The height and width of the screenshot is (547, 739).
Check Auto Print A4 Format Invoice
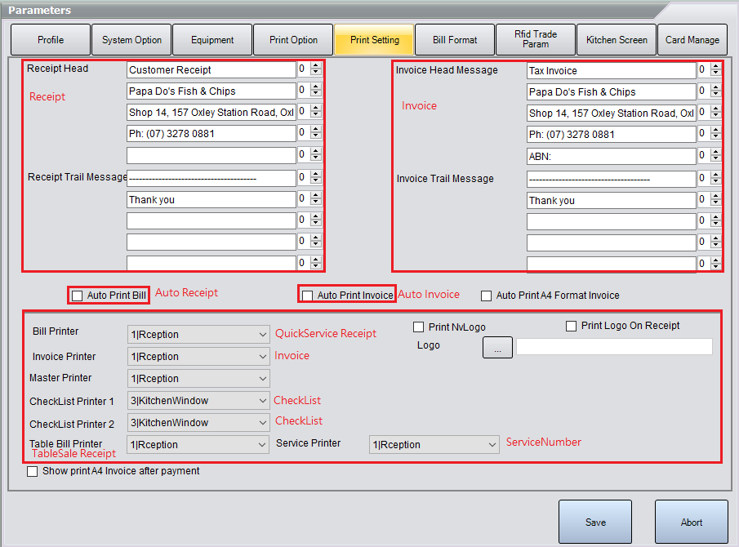[x=486, y=296]
